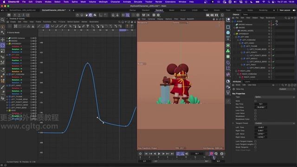Open the Tangent Preset Custom dropdown
The image size is (297, 167).
coord(275,123)
